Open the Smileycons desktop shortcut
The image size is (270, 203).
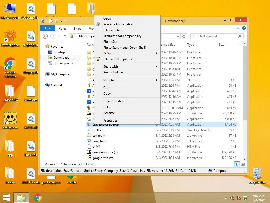coord(10,121)
